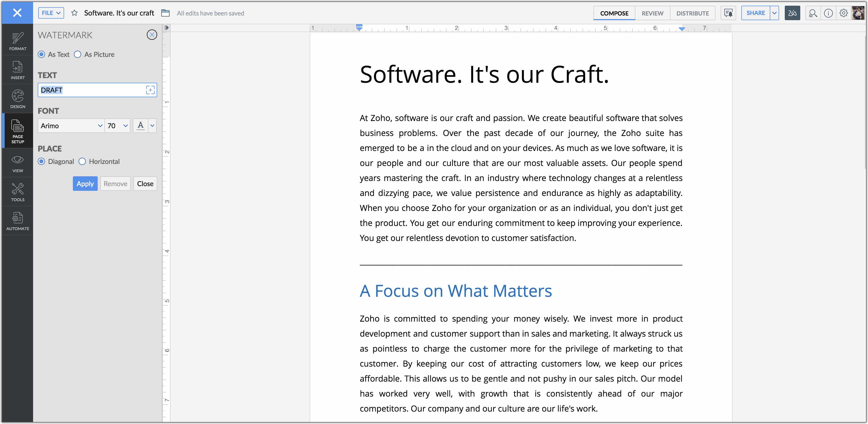Open document info icon
The image size is (868, 424).
(x=828, y=13)
